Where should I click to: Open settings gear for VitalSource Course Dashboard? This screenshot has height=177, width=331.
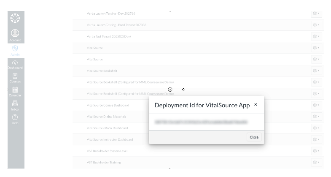(x=316, y=105)
